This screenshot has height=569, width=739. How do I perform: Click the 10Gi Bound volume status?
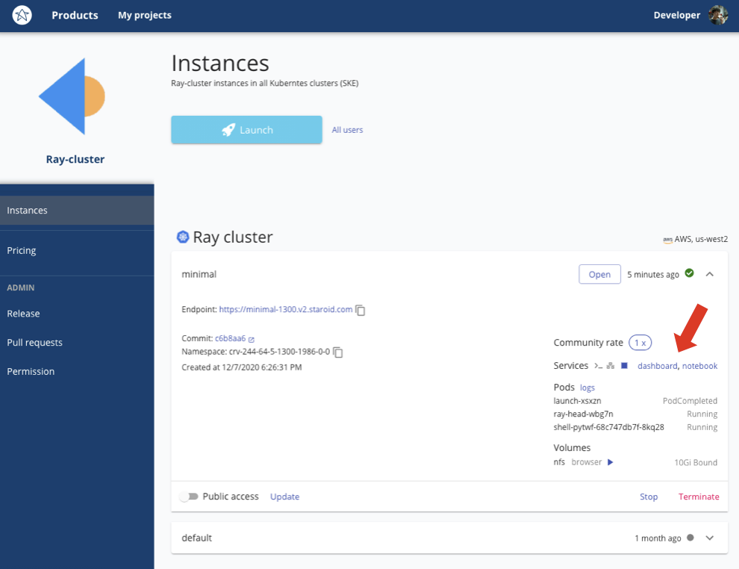696,462
